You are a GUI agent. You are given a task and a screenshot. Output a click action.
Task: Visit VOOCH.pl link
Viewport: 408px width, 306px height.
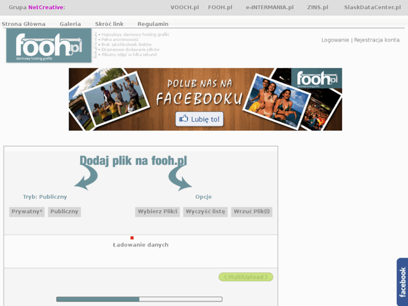185,7
